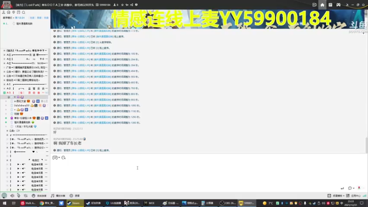Switch to the OBS taskbar button
The height and width of the screenshot is (207, 368).
[228, 203]
